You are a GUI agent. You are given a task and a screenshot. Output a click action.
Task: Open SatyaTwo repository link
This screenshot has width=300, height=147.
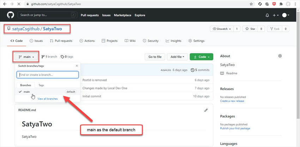[x=53, y=29]
